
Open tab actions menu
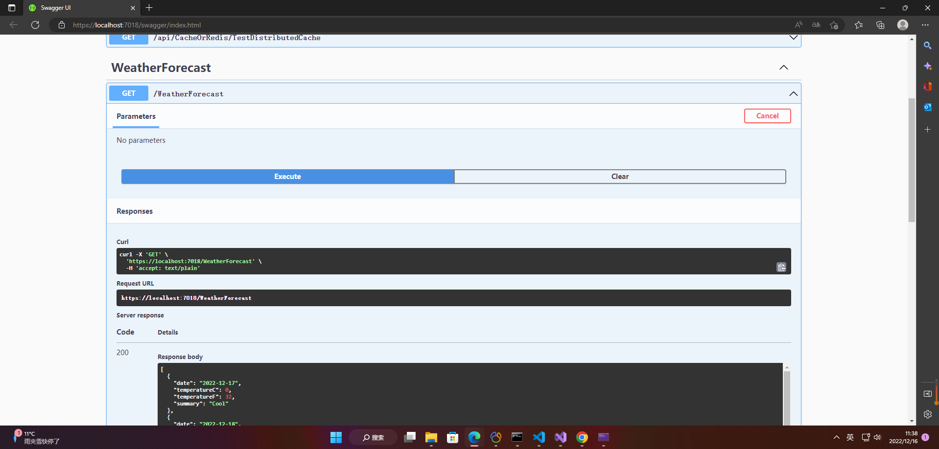click(12, 8)
